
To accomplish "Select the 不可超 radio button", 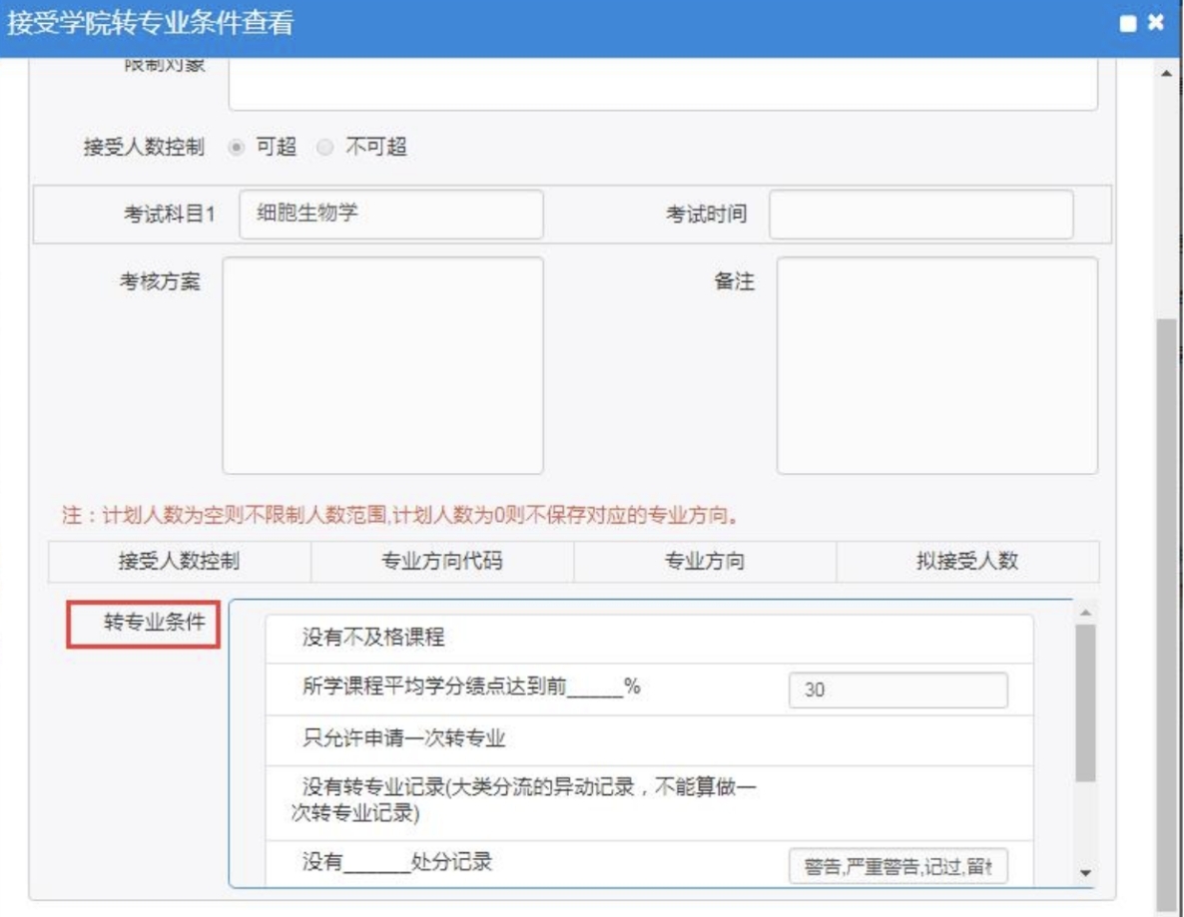I will (323, 148).
